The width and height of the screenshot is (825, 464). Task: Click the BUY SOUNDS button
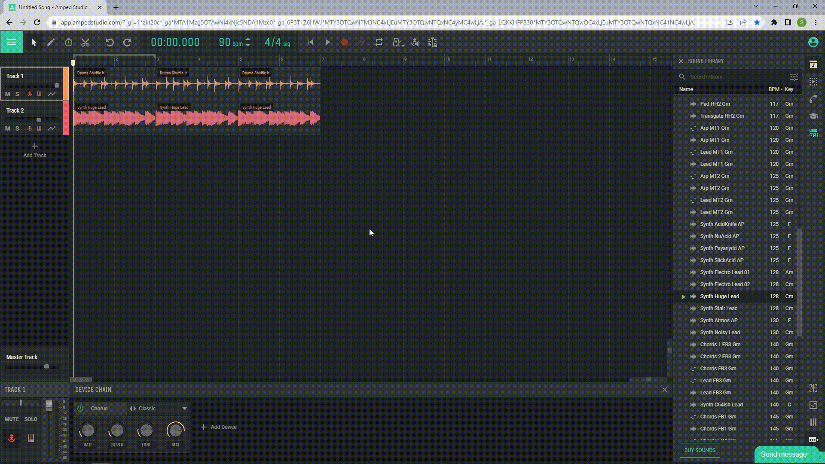(x=699, y=450)
